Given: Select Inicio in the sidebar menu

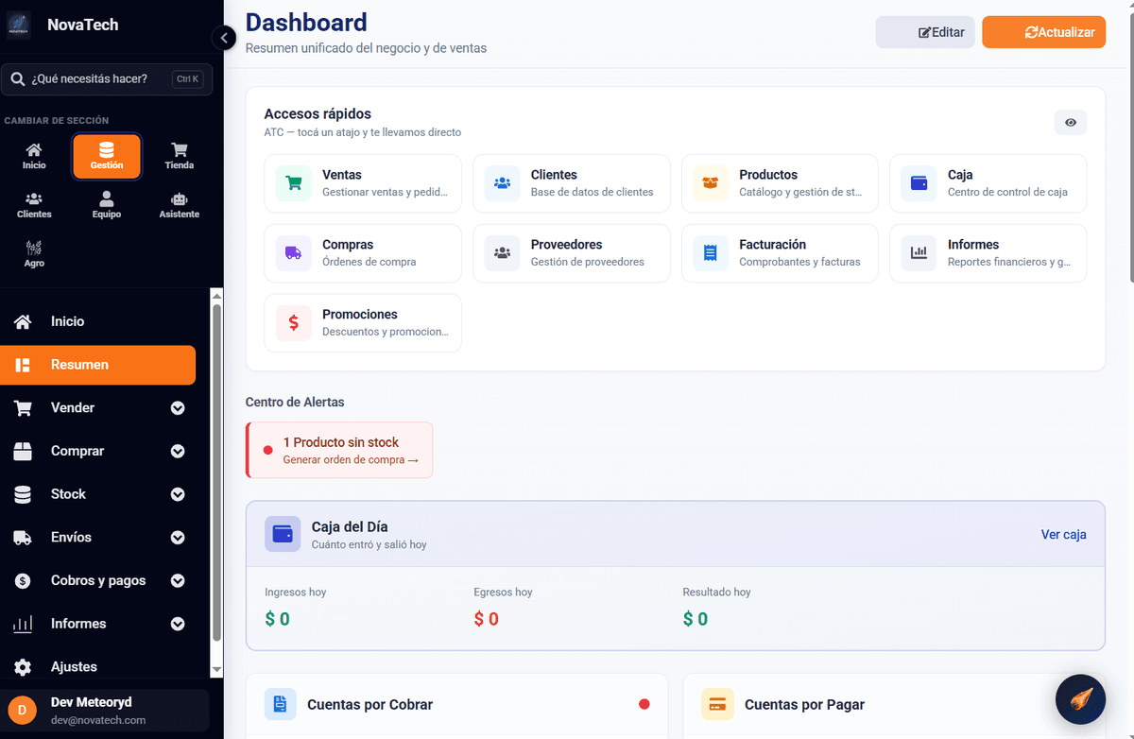Looking at the screenshot, I should point(98,321).
